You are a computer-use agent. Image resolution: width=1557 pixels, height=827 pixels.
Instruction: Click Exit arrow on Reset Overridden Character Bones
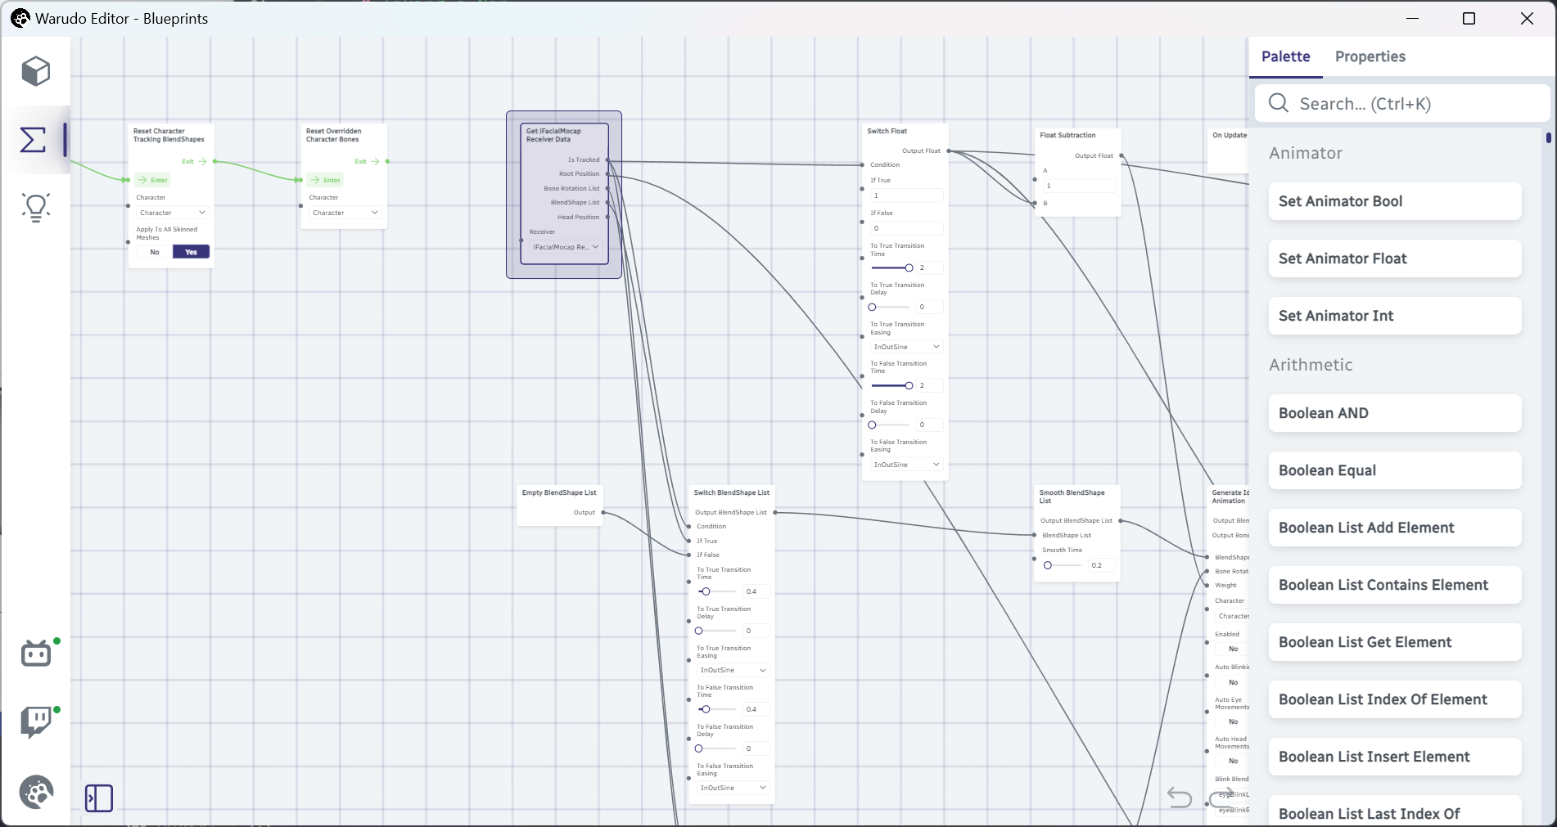click(375, 161)
